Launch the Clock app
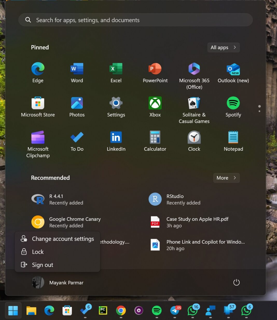 [194, 140]
